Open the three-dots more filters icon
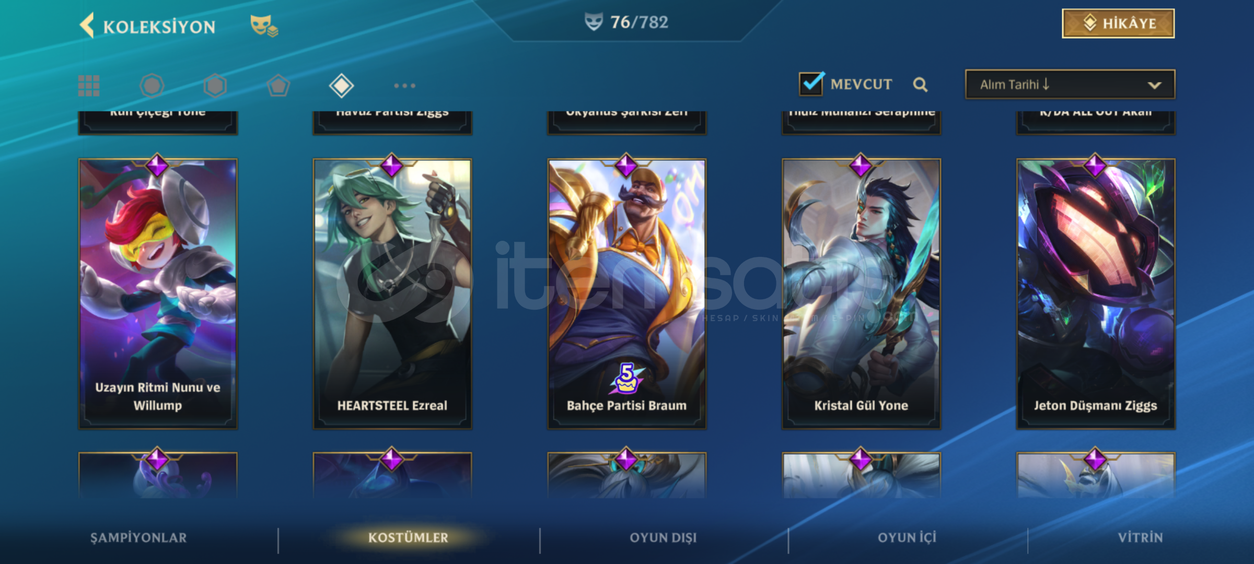The height and width of the screenshot is (564, 1254). point(405,86)
